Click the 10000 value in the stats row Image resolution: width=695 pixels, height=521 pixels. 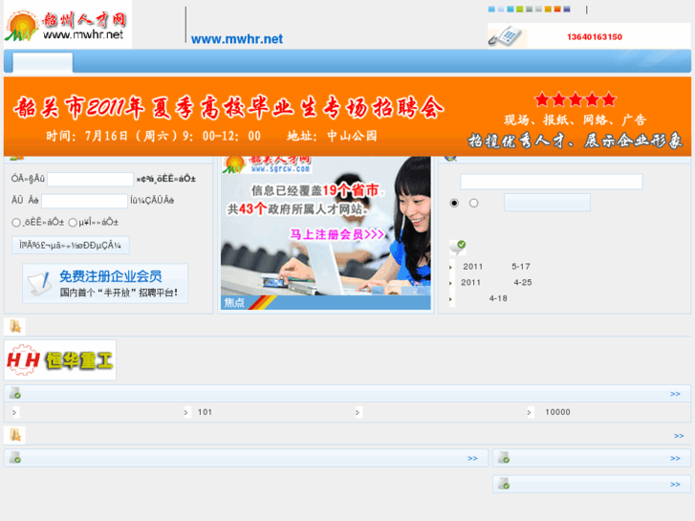point(557,412)
